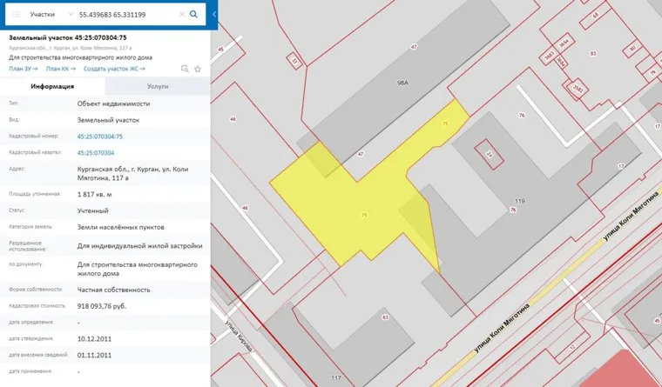Click into the coordinates search field

point(126,15)
